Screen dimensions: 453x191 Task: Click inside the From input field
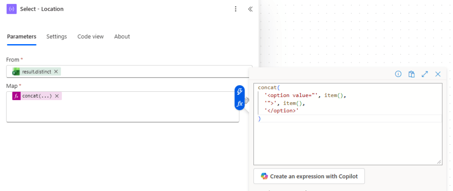(130, 71)
